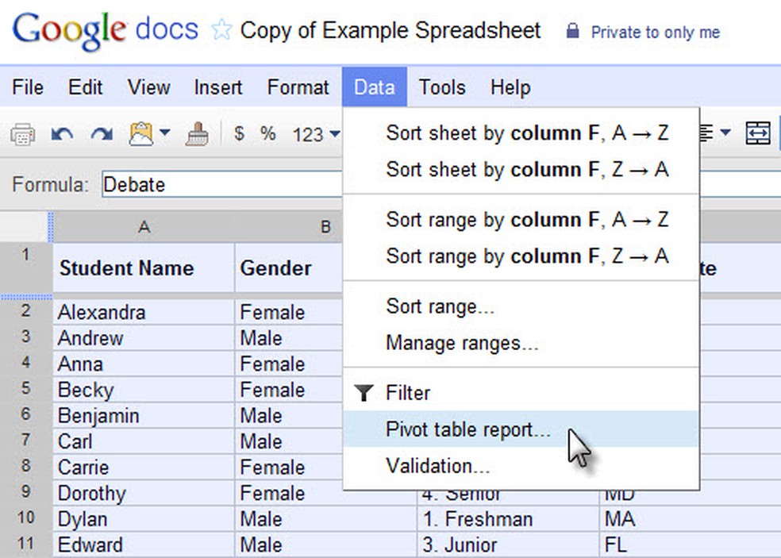Select the column A header
781x558 pixels.
pyautogui.click(x=144, y=227)
